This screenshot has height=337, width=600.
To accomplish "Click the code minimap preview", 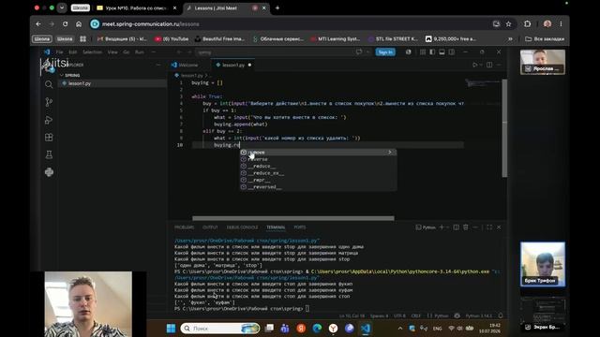I will coord(483,83).
